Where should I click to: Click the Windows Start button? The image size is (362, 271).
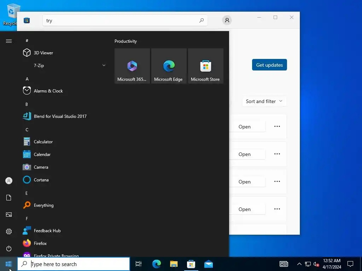(x=8, y=264)
